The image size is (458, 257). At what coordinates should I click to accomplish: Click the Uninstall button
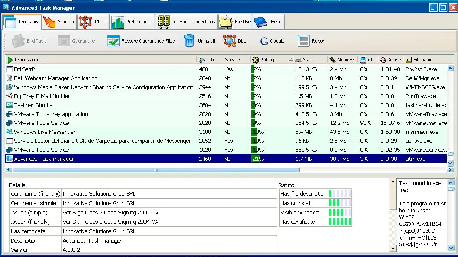(199, 41)
